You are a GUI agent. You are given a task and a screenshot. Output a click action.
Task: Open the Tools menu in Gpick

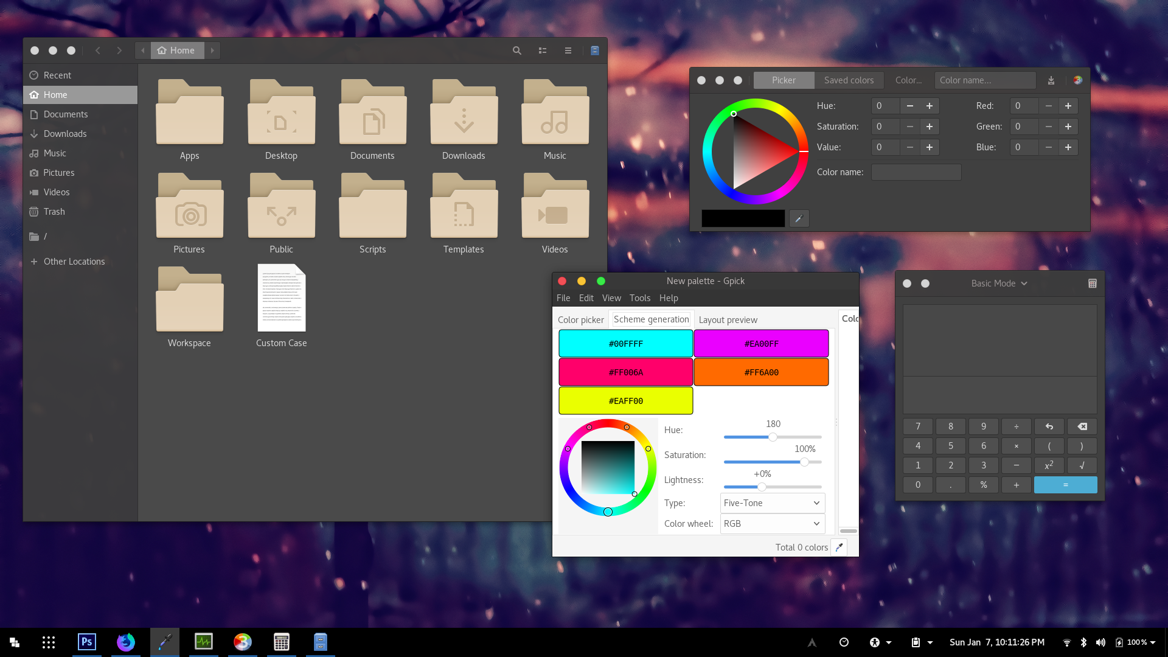[639, 298]
